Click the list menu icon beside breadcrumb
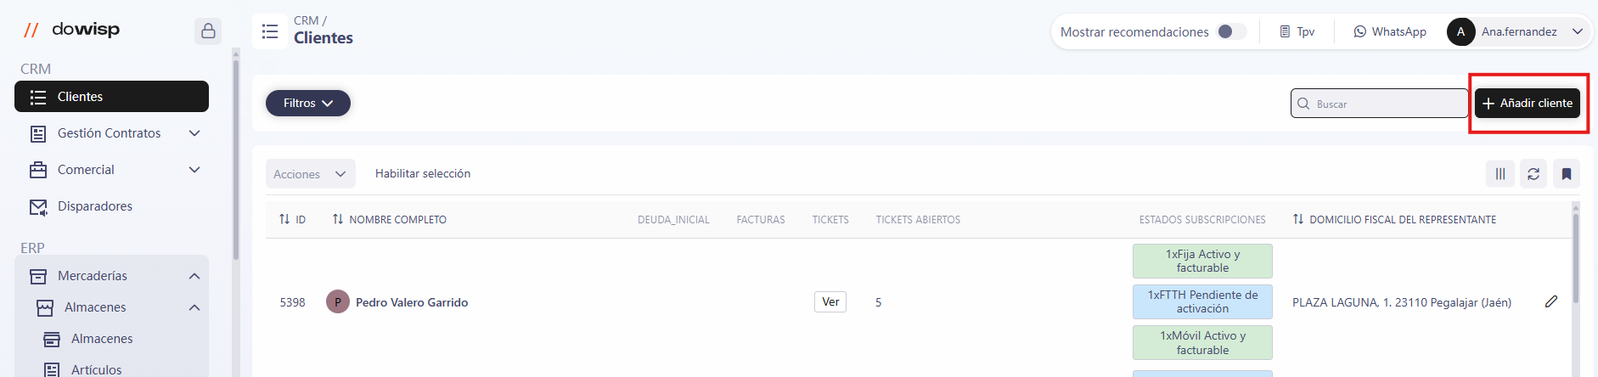Screen dimensions: 1598x377 [270, 31]
